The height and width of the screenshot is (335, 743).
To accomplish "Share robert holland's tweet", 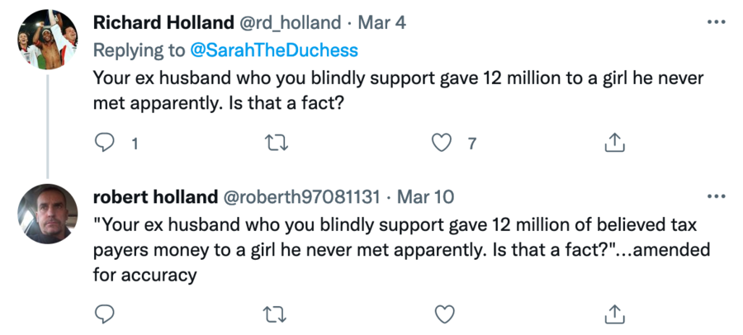I will click(613, 314).
